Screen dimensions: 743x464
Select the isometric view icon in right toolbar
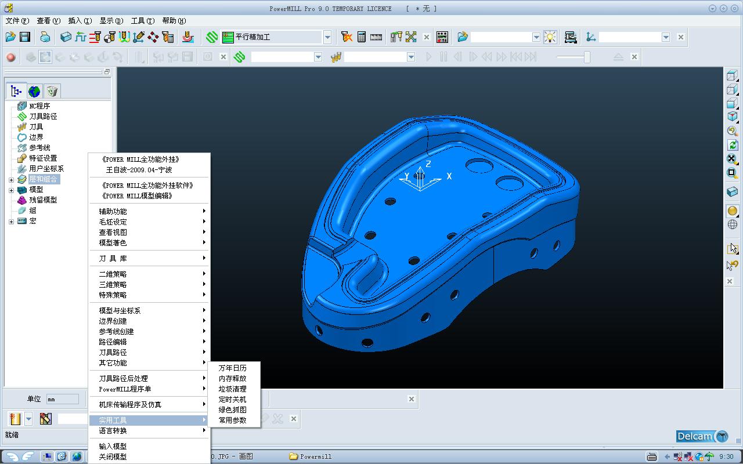pyautogui.click(x=733, y=117)
